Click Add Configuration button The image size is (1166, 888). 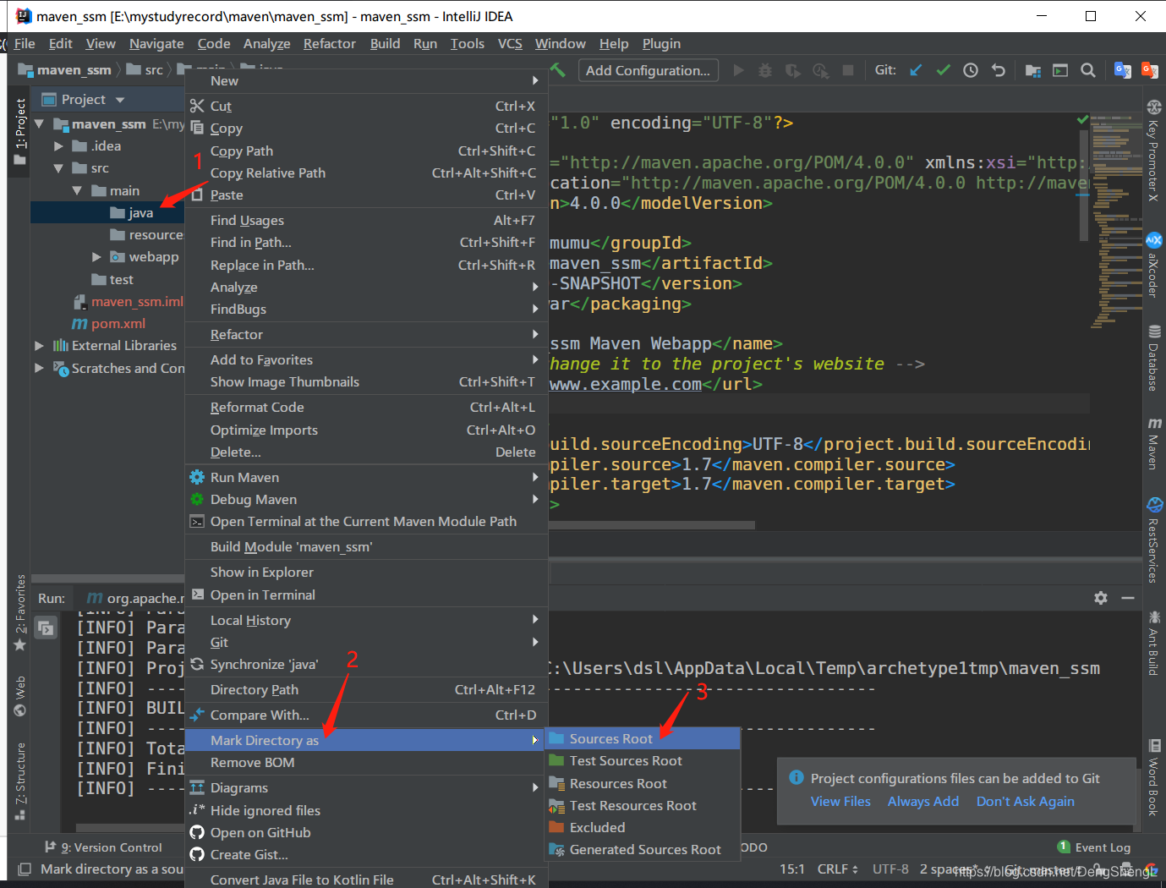pos(649,70)
